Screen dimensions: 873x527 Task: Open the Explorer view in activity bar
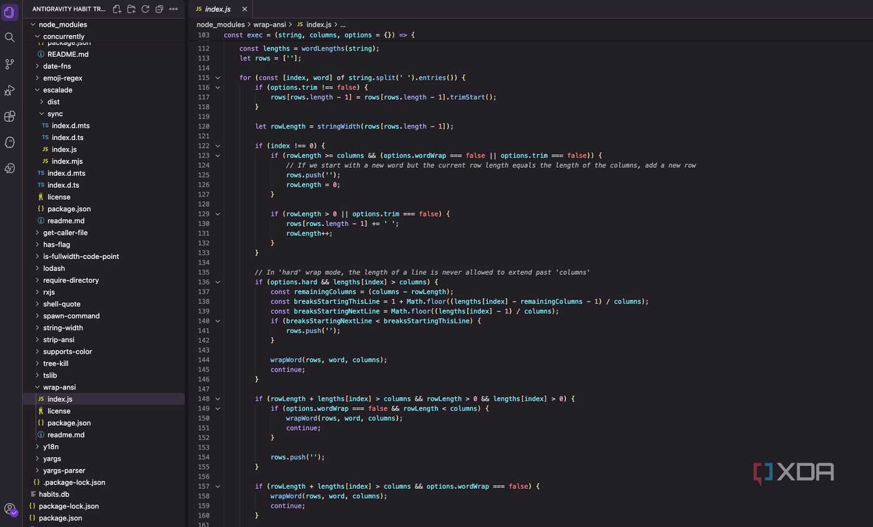click(10, 12)
